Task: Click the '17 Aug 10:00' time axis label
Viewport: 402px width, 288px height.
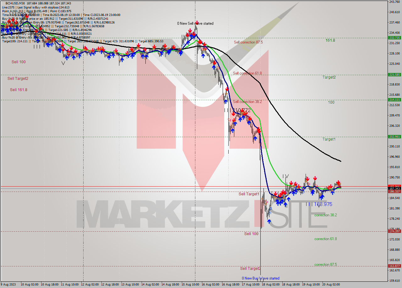Action: (x=251, y=285)
